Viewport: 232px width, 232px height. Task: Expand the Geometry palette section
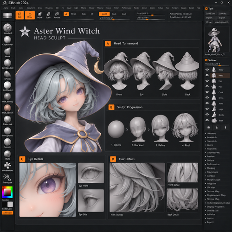211,133
